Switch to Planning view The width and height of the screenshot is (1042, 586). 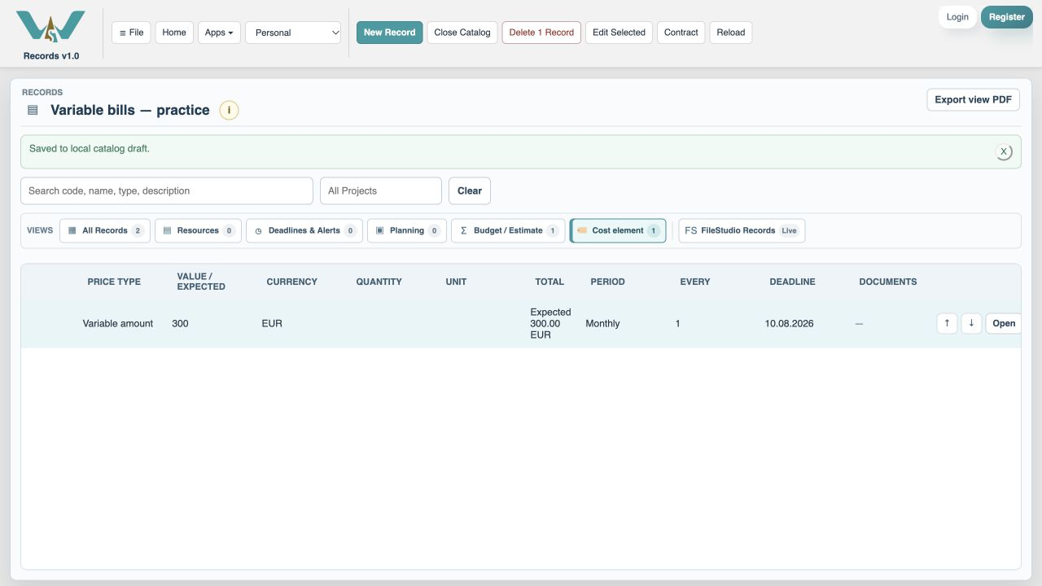407,230
